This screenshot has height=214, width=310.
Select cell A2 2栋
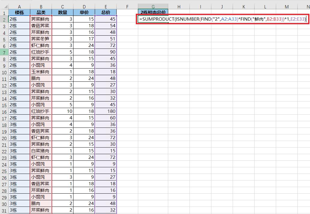point(19,19)
